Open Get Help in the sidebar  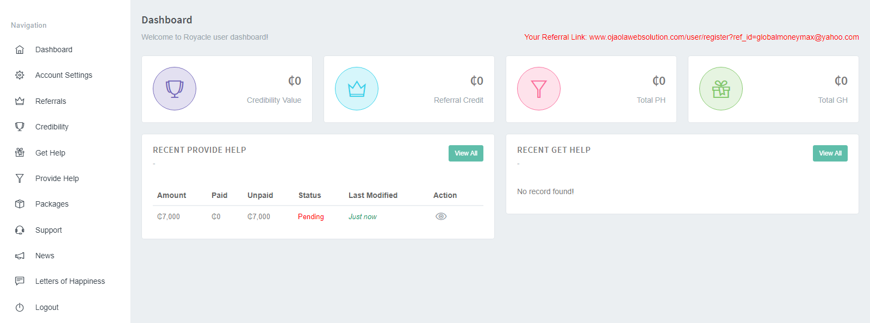pyautogui.click(x=50, y=153)
